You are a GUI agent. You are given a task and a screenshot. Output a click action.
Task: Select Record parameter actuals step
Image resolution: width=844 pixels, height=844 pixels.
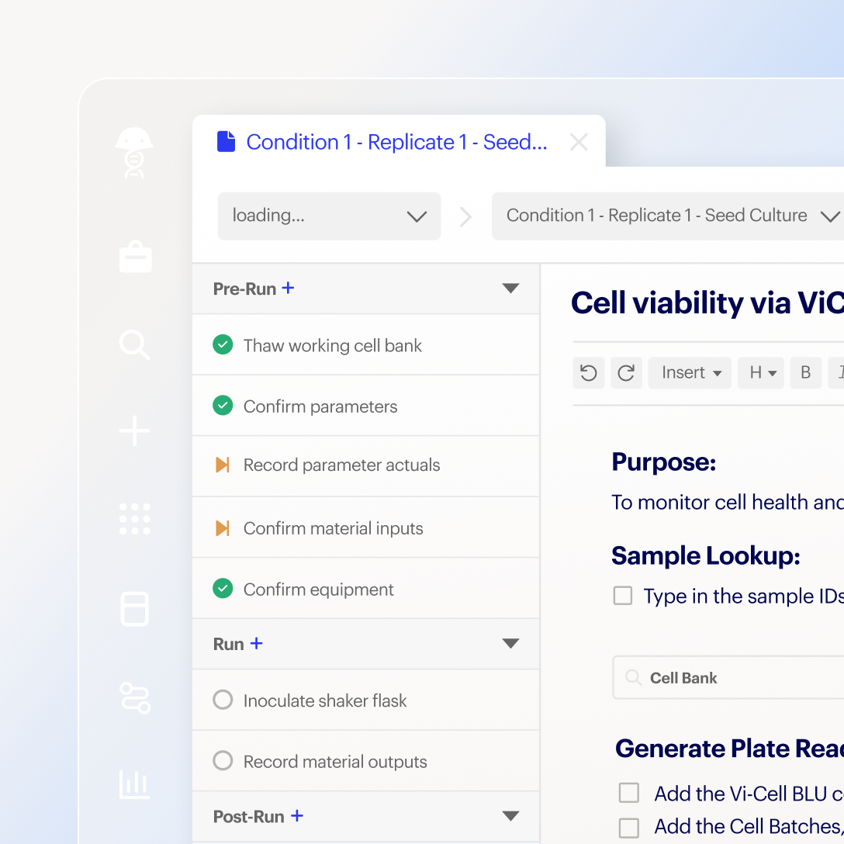pos(366,466)
